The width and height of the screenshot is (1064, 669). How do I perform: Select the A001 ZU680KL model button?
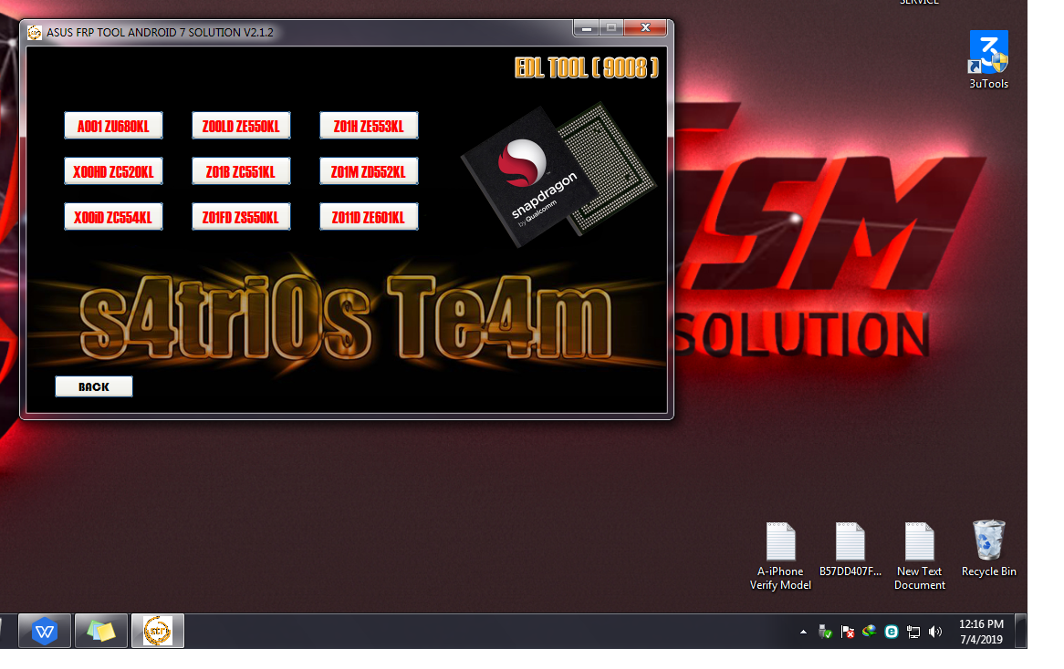click(113, 126)
